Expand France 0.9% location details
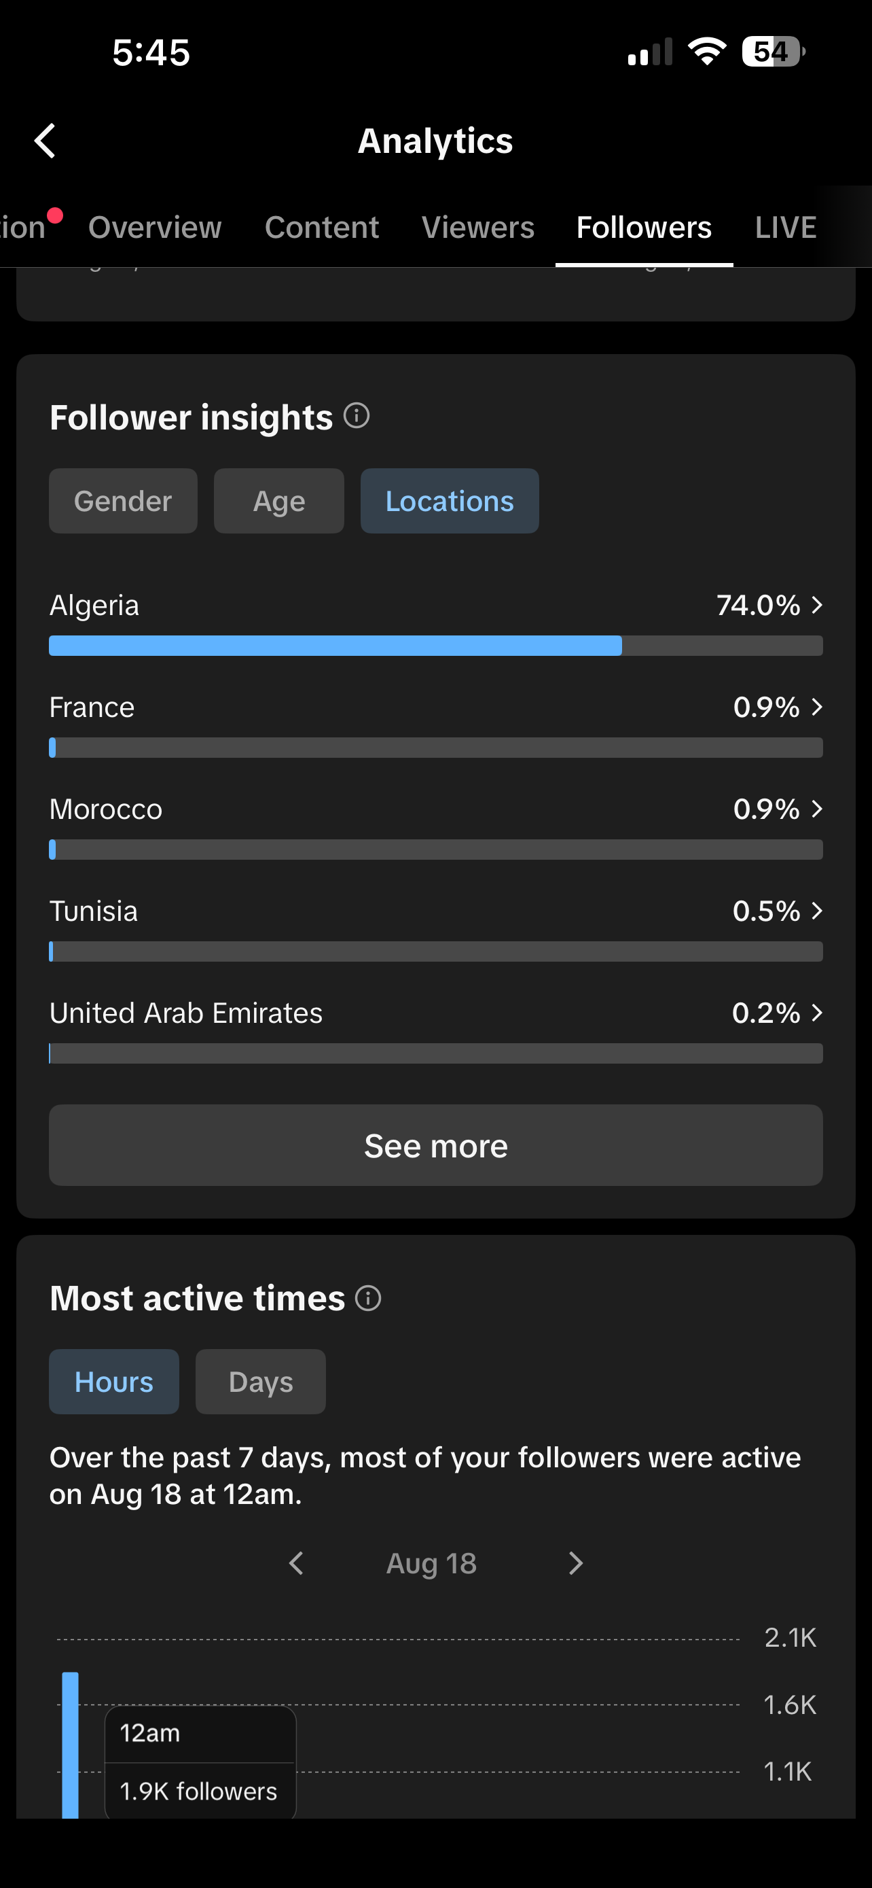Viewport: 872px width, 1888px height. coord(817,707)
